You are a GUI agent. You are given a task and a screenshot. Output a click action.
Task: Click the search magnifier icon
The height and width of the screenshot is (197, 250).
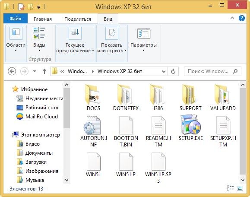pyautogui.click(x=235, y=71)
